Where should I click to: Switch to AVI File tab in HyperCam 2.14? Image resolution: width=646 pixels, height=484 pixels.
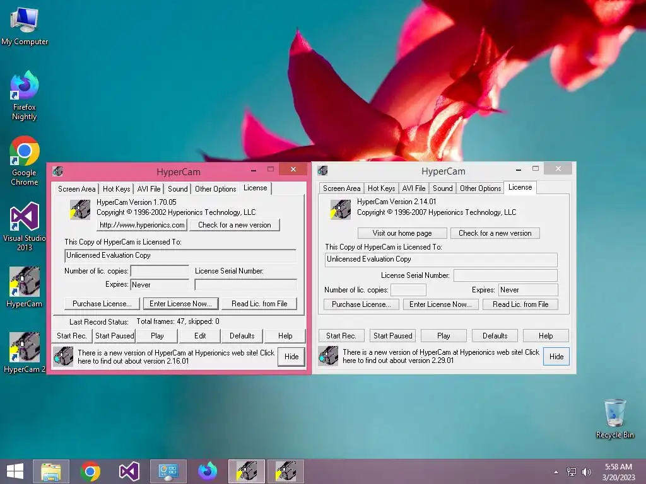[414, 188]
